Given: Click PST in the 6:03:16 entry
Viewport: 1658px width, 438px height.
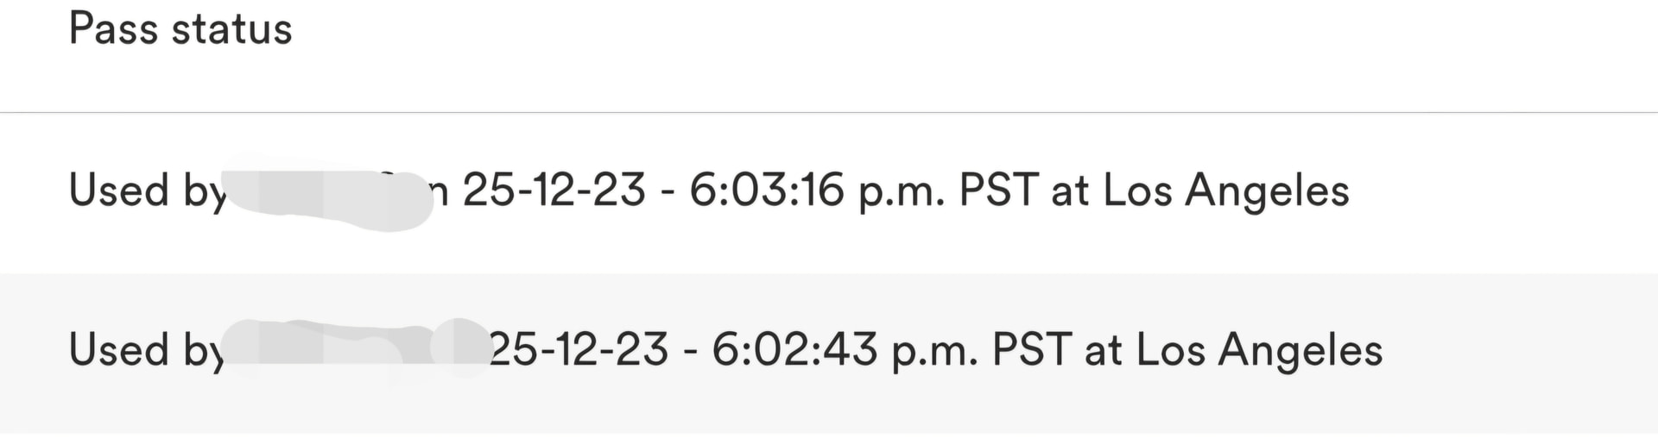Looking at the screenshot, I should (998, 191).
